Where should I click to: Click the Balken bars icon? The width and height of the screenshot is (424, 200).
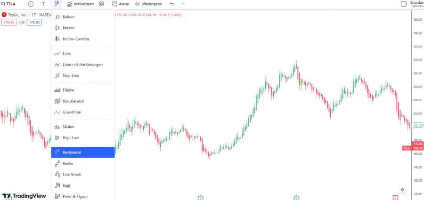57,17
